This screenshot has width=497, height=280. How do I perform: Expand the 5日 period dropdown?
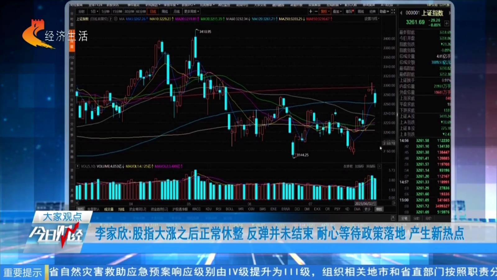tap(94, 12)
